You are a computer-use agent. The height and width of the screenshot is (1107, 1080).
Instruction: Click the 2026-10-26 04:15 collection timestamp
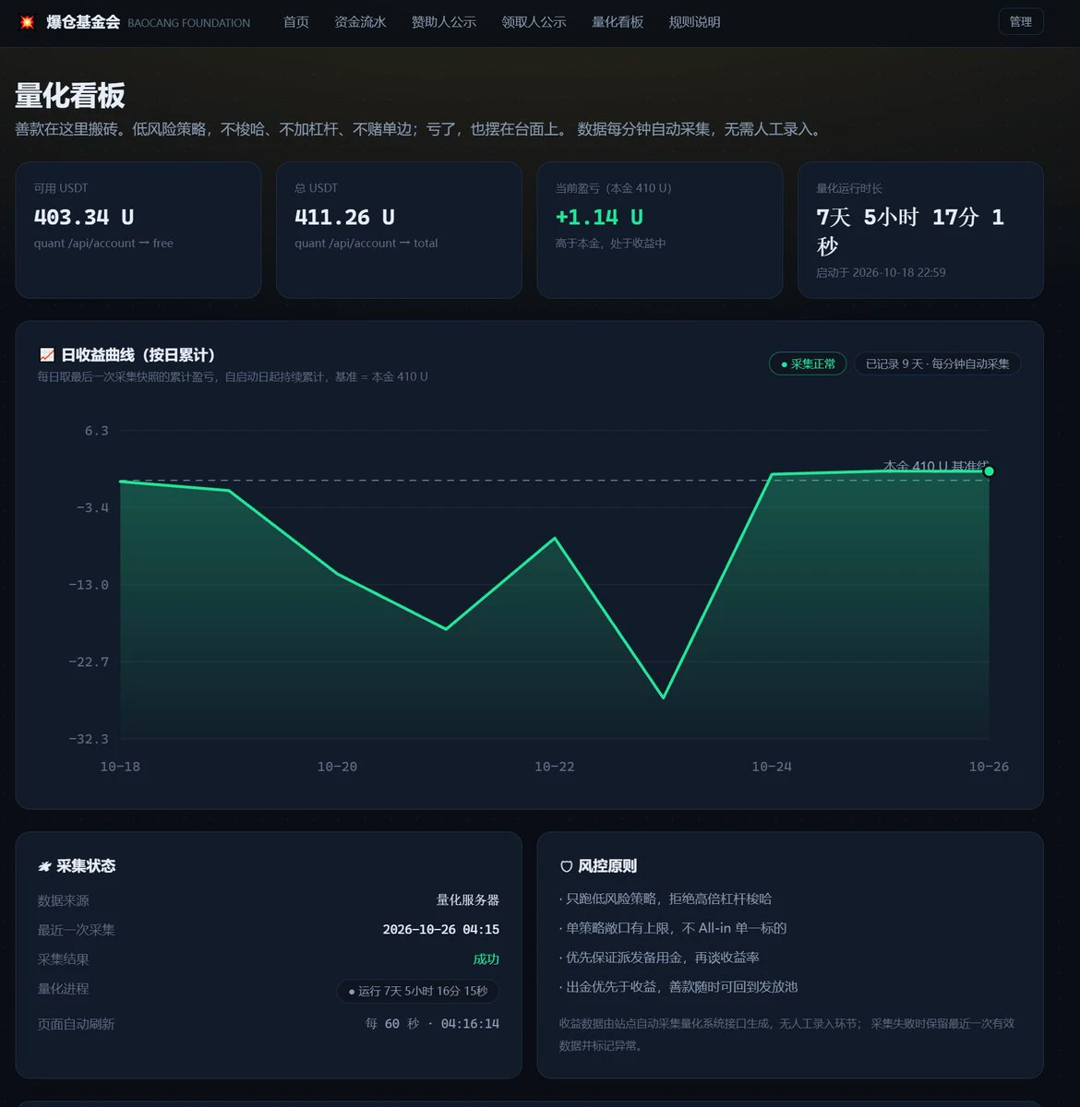pyautogui.click(x=441, y=930)
